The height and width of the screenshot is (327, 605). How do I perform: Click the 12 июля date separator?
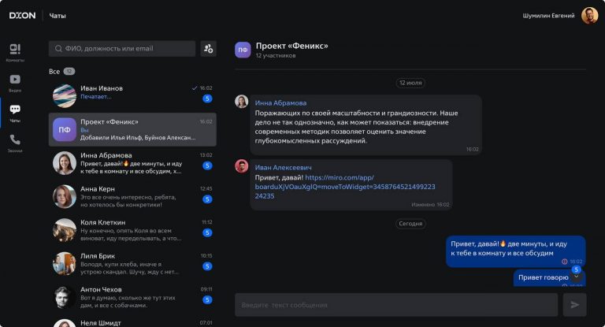(x=410, y=83)
